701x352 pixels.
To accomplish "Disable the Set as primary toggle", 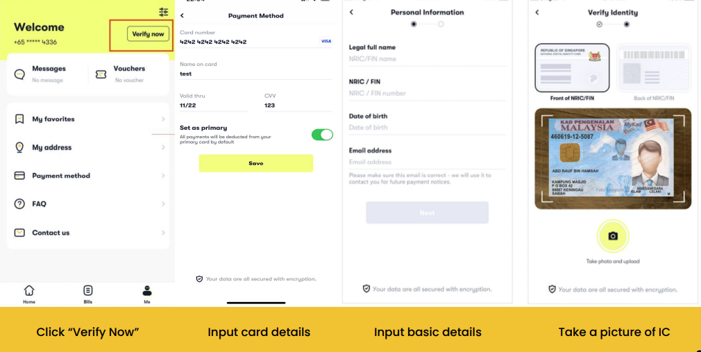I will tap(322, 135).
